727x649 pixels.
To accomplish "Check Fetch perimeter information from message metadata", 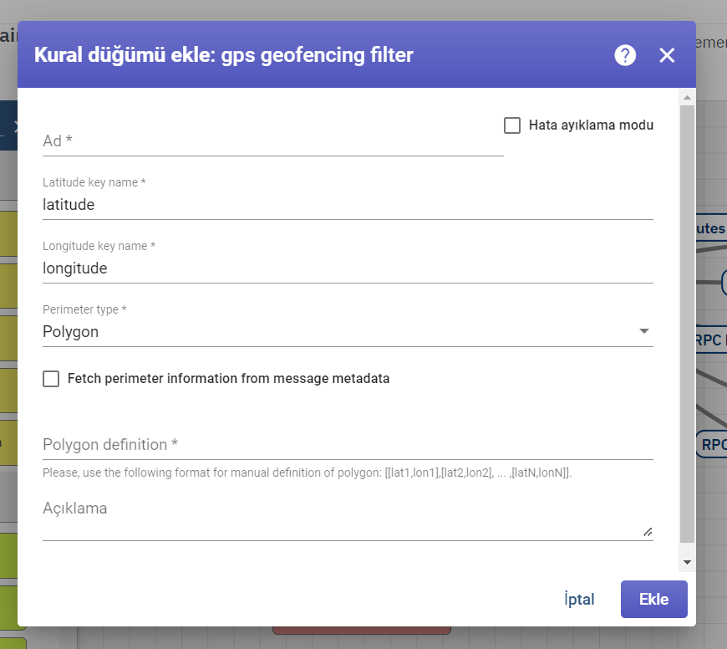I will (51, 379).
